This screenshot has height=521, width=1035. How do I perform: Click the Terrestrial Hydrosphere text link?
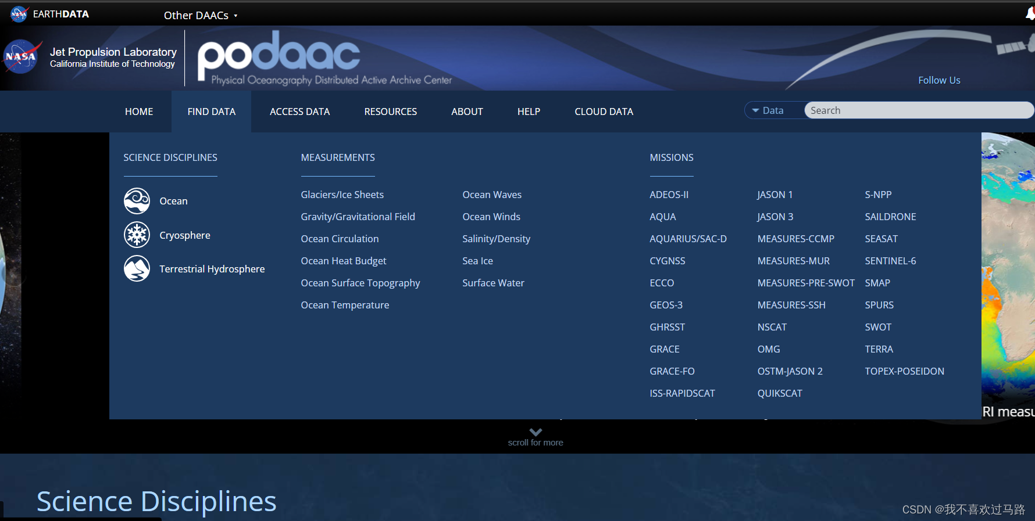click(212, 269)
